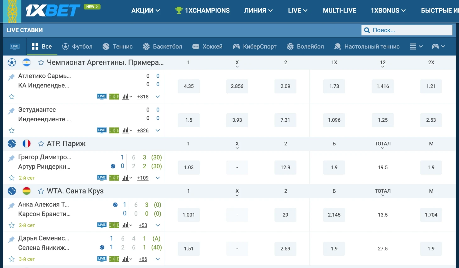Pin the Атлетико Сармьенто match
The image size is (459, 268).
pyautogui.click(x=11, y=77)
